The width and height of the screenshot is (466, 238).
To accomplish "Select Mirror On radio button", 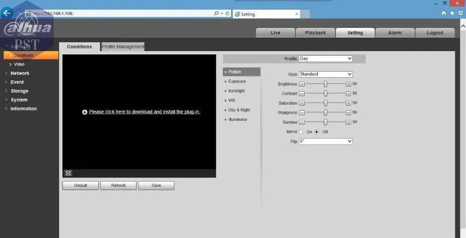I will [x=301, y=132].
